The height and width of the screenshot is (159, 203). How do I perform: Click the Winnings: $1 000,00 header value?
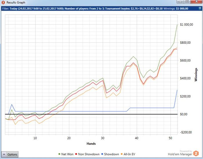click(x=176, y=9)
